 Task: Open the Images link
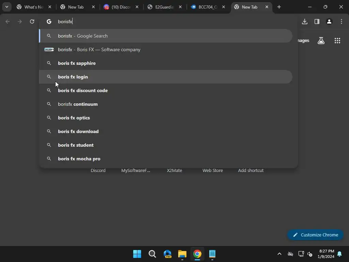coord(303,41)
